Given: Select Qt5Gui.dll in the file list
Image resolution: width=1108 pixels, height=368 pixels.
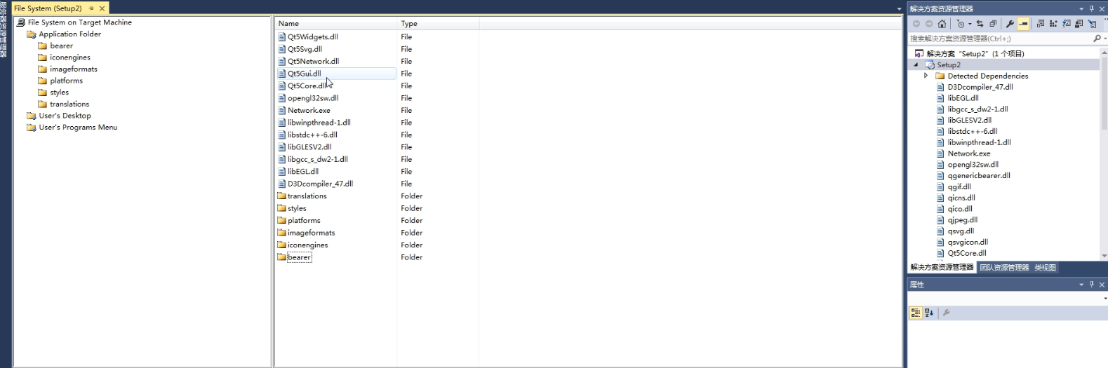Looking at the screenshot, I should tap(304, 74).
